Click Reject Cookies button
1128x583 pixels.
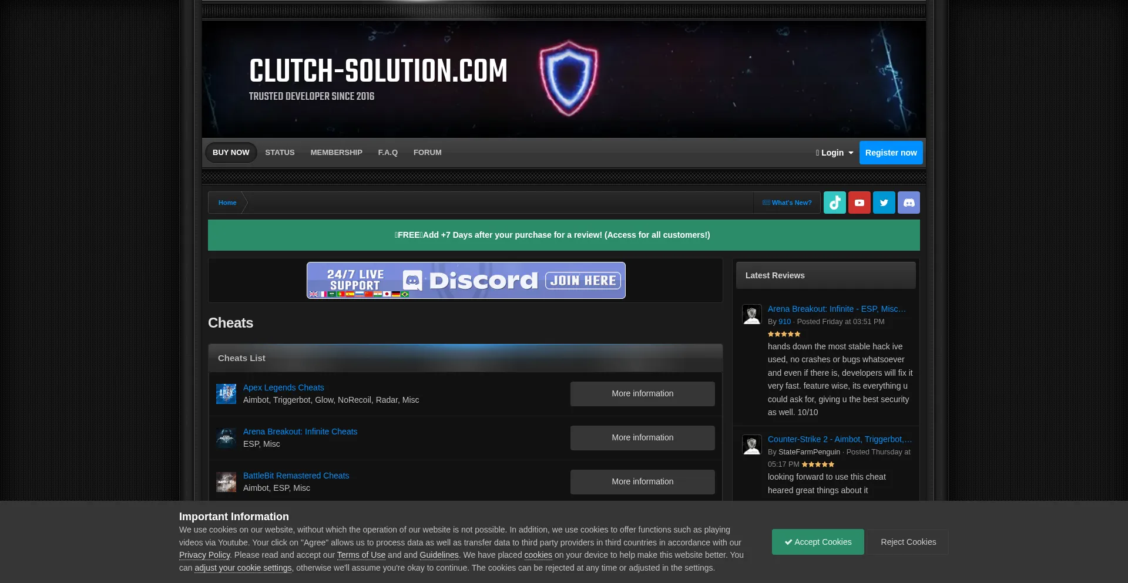pos(908,542)
